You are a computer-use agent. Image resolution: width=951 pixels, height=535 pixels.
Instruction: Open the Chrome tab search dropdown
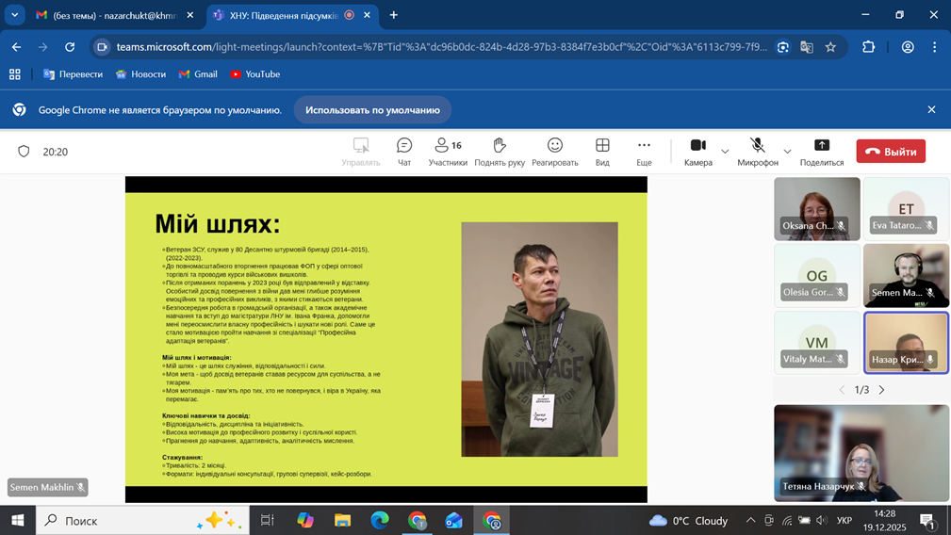pos(15,15)
